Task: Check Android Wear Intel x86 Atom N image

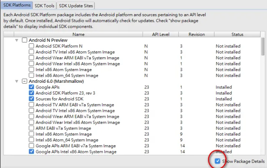Action: pos(31,64)
